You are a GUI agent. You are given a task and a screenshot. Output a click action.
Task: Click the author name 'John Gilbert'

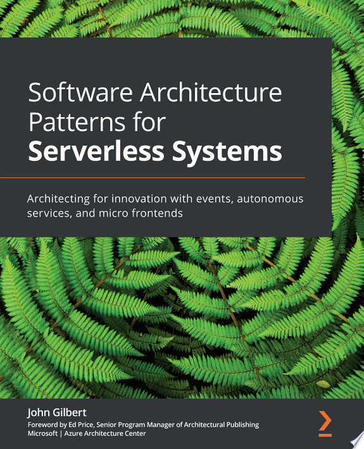[x=57, y=413]
